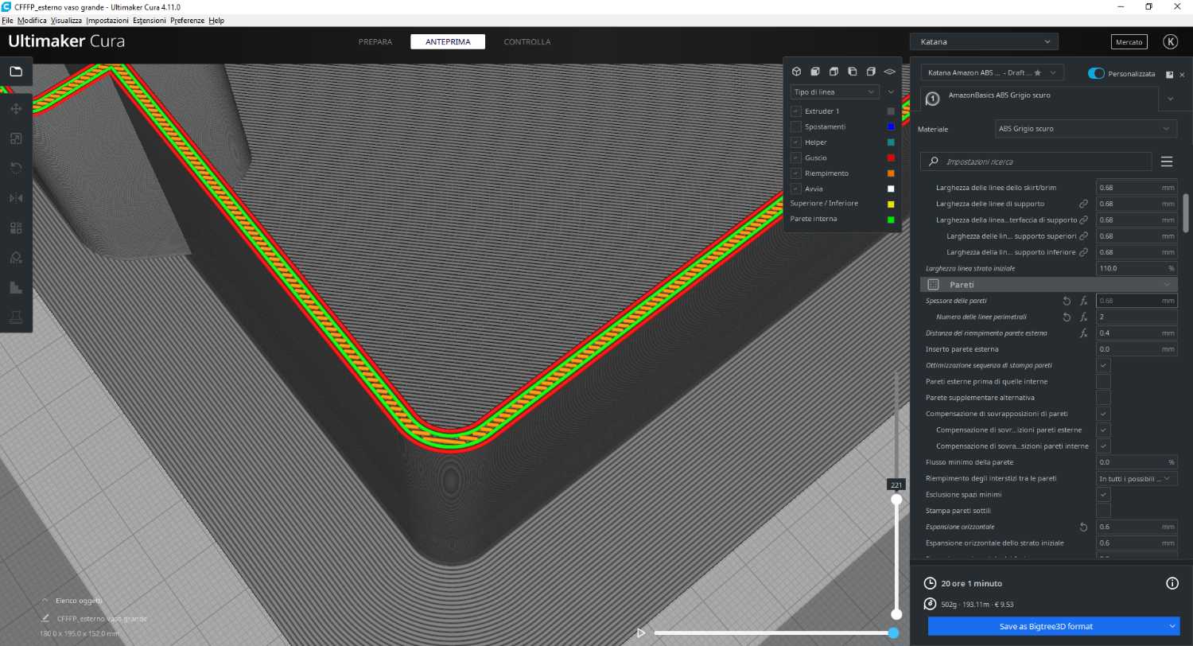Click the left side view cube icon
1193x646 pixels.
click(x=852, y=72)
